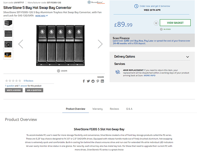The width and height of the screenshot is (197, 158).
Task: Add item to wishlist with heart icon
Action: [x=156, y=23]
